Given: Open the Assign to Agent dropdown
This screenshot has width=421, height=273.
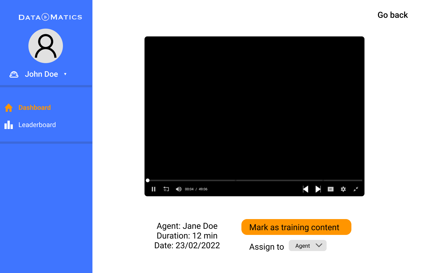Looking at the screenshot, I should click(x=308, y=245).
